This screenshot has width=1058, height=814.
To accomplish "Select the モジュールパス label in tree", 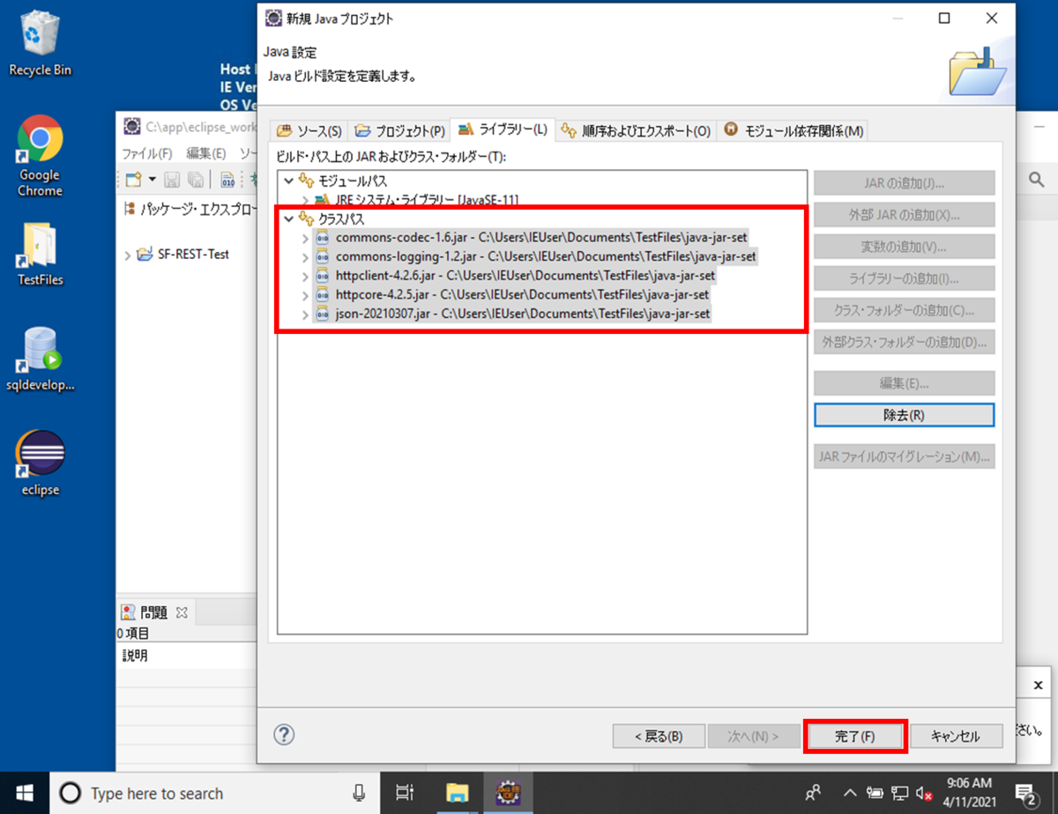I will click(x=352, y=181).
